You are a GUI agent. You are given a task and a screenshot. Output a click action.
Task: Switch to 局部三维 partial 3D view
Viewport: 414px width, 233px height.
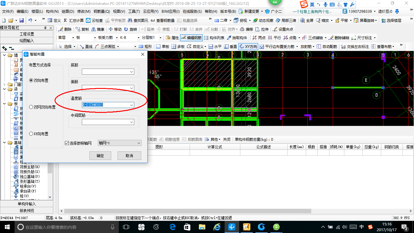286,20
